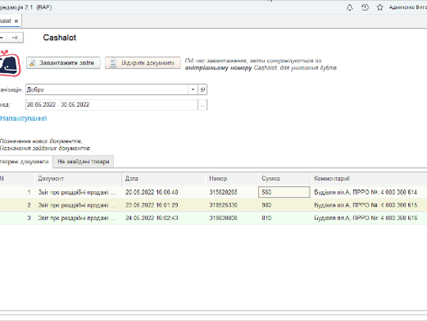Expand the organization dropdown 'Добро'

tap(193, 89)
